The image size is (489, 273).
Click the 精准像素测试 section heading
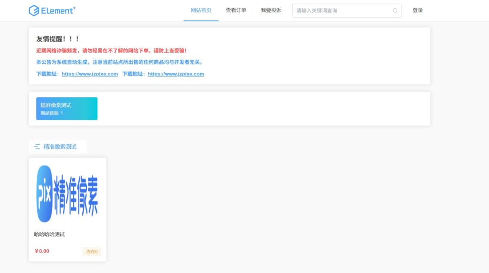(x=60, y=147)
